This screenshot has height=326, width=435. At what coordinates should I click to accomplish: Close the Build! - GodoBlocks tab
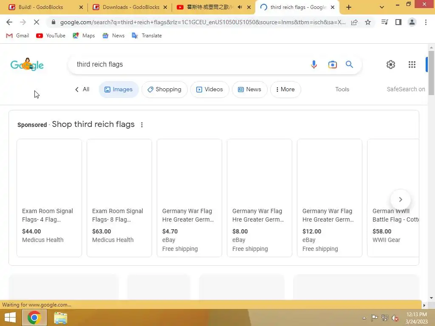point(81,8)
